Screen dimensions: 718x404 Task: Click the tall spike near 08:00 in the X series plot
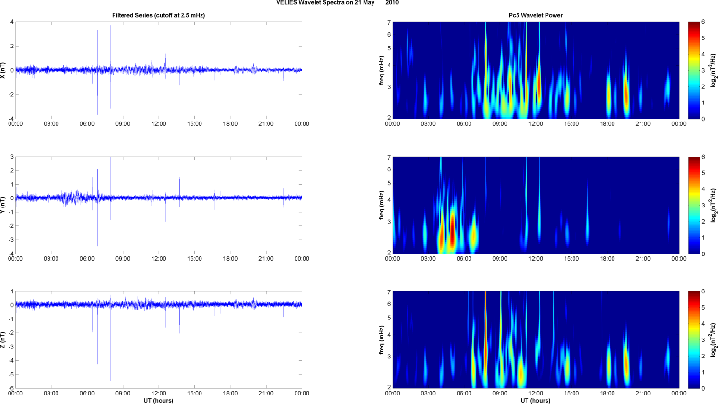tap(110, 66)
